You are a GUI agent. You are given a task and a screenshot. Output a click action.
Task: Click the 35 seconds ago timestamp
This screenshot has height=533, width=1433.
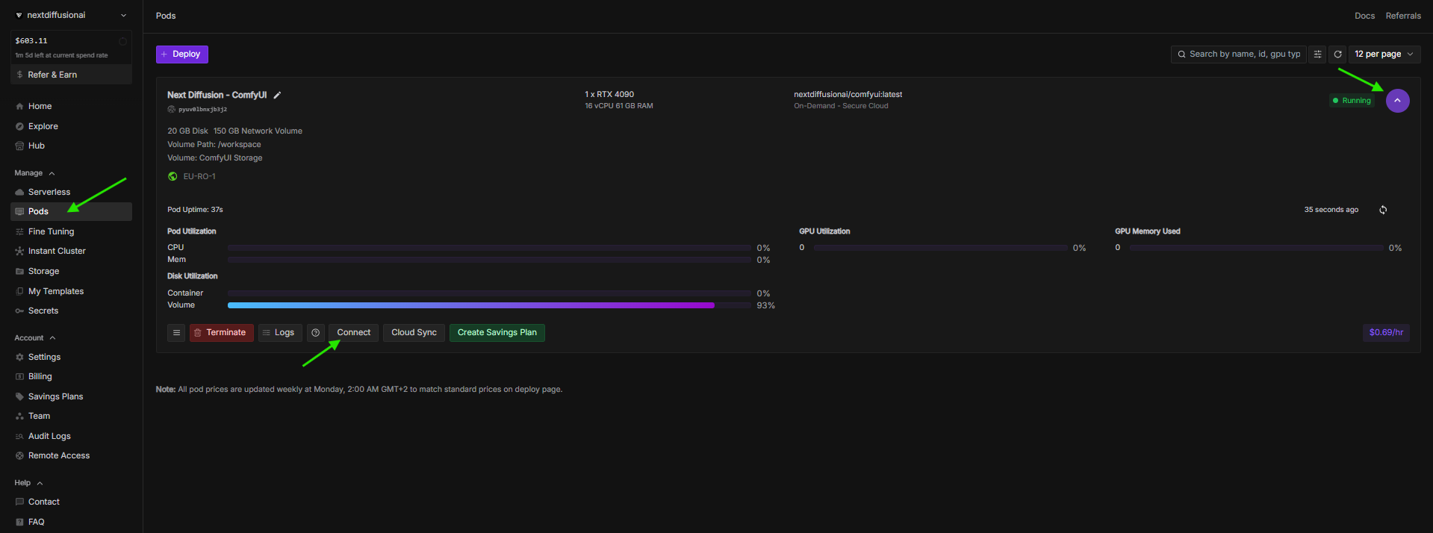click(x=1331, y=210)
